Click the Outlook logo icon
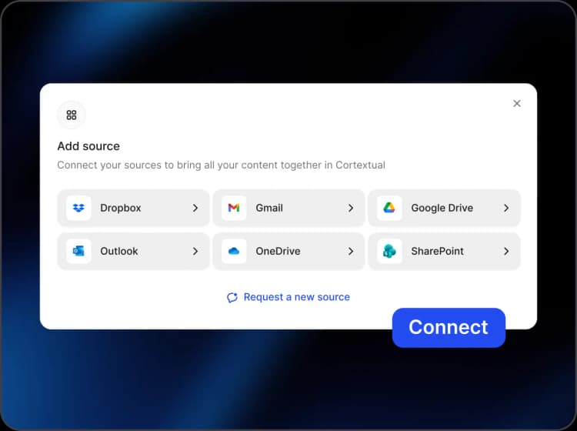The height and width of the screenshot is (431, 577). 78,251
